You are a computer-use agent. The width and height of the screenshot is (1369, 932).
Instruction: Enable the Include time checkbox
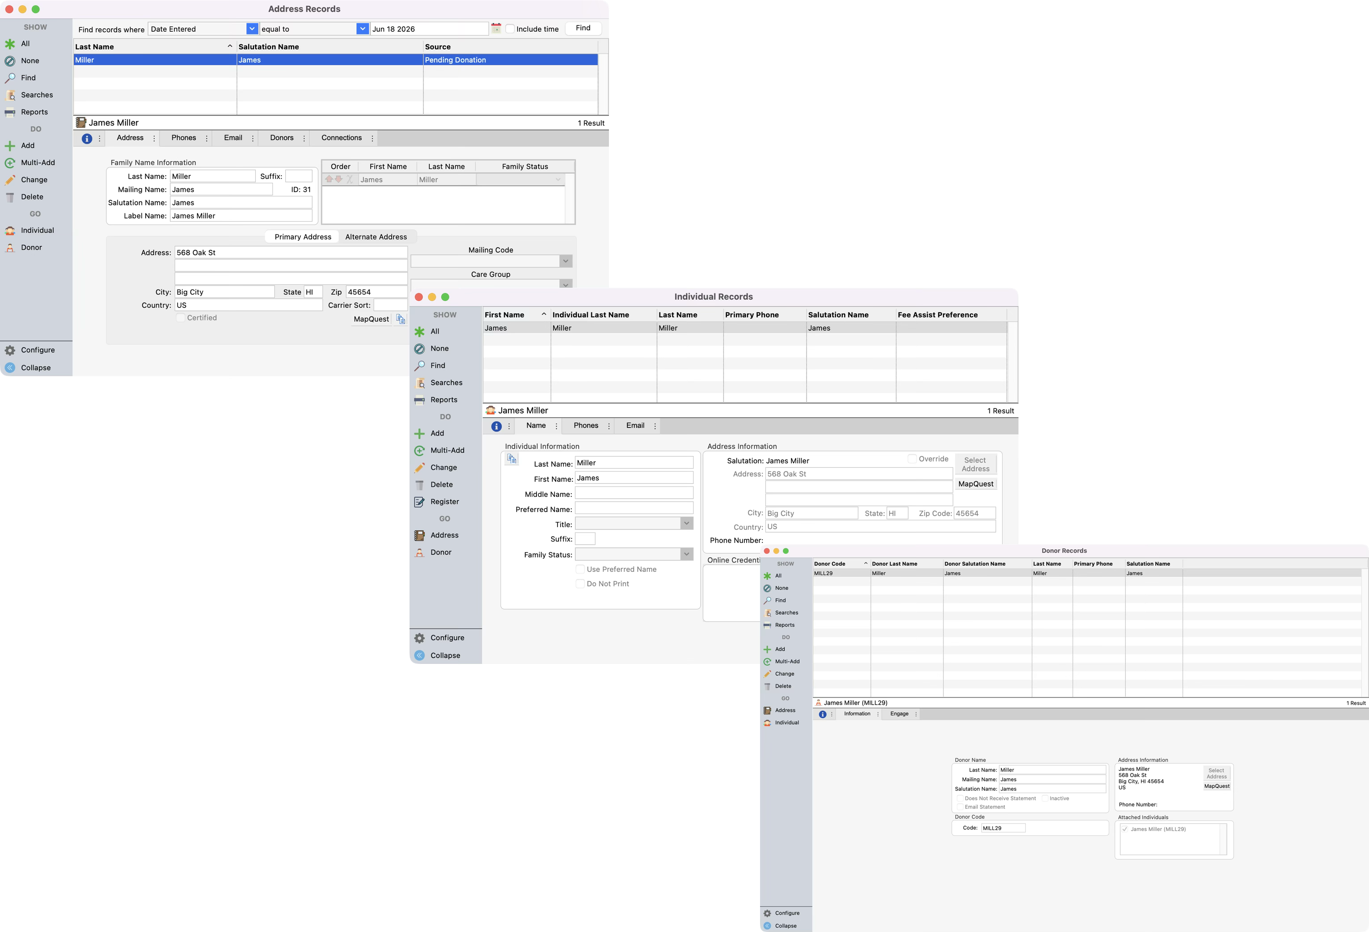(510, 29)
